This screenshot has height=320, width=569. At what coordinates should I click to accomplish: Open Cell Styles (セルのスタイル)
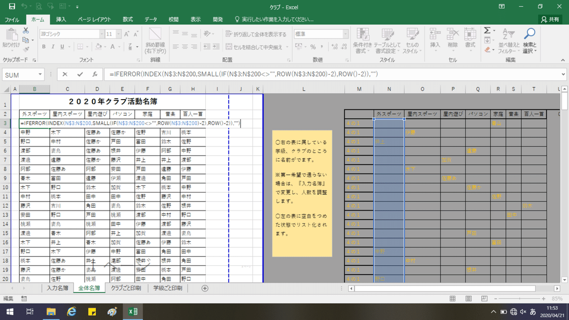(x=412, y=40)
